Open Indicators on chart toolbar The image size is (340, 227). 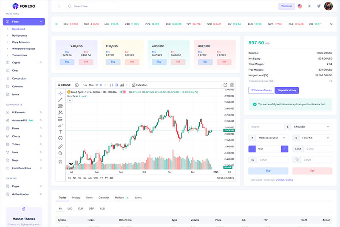tap(140, 85)
